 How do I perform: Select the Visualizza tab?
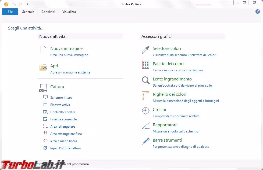[69, 12]
